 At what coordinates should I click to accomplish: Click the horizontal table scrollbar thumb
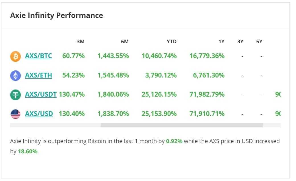(x=182, y=125)
